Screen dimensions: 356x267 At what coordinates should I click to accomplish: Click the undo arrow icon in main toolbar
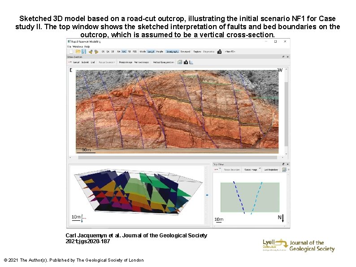[91, 52]
